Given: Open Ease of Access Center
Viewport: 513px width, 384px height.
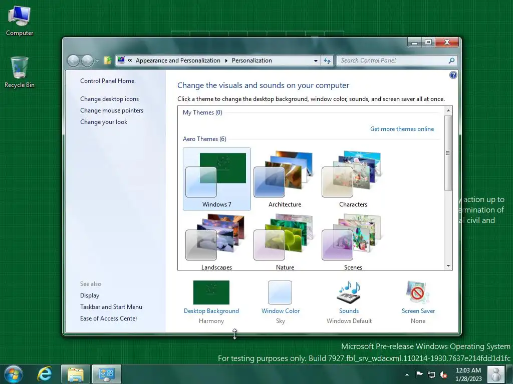Looking at the screenshot, I should [x=109, y=318].
